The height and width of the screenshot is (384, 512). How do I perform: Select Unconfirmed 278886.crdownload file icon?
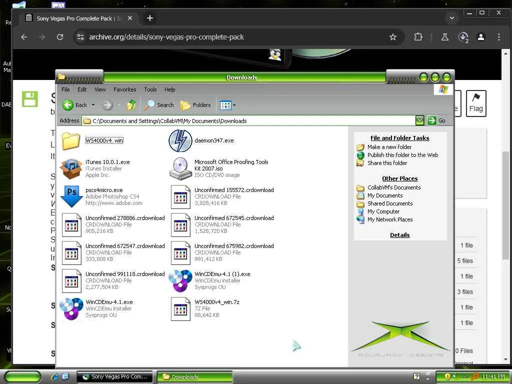click(71, 224)
